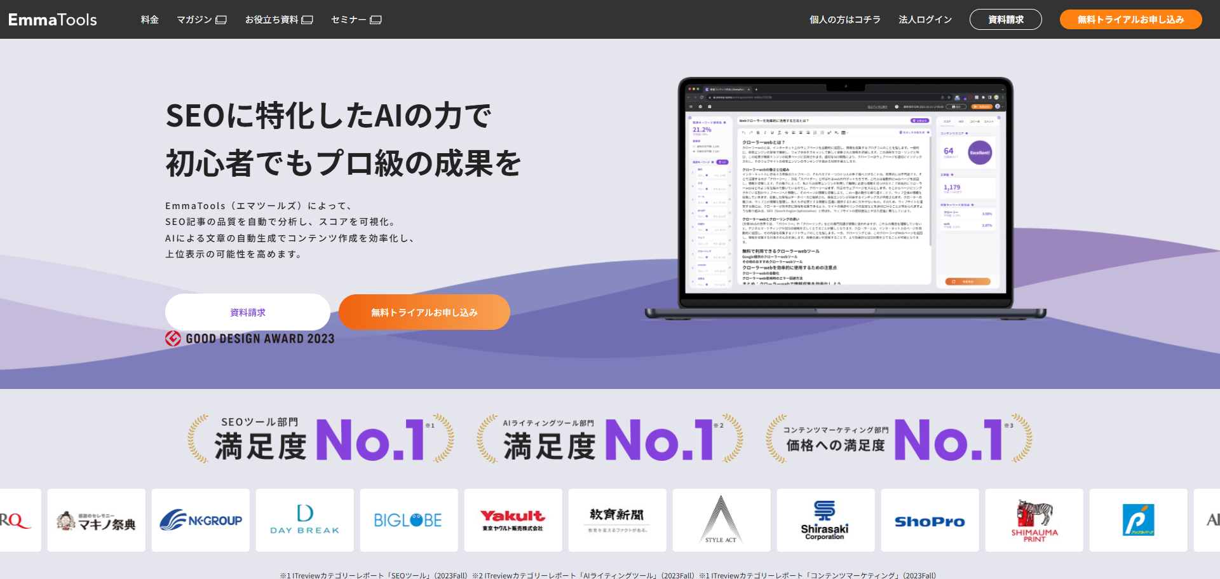Click the external-window icon next to お役立ち資料
The height and width of the screenshot is (579, 1220).
click(308, 20)
